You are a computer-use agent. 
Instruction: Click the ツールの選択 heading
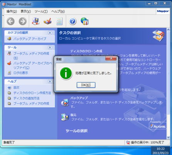pos(77,131)
